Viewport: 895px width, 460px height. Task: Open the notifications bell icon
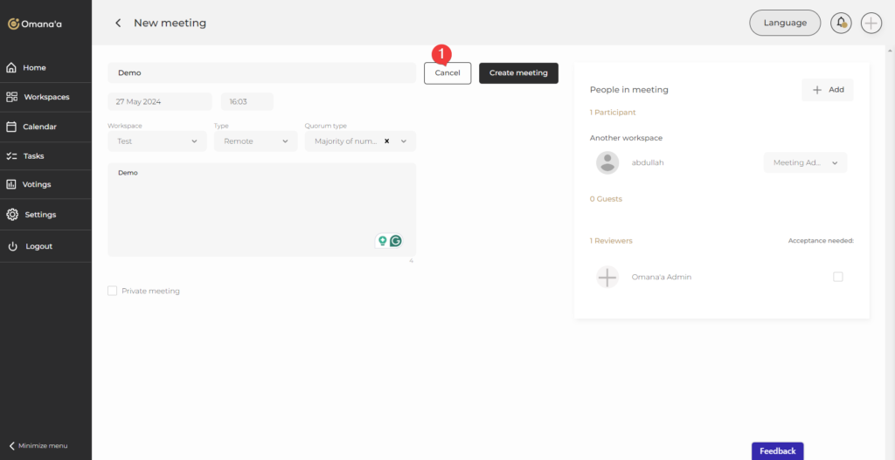[x=841, y=23]
